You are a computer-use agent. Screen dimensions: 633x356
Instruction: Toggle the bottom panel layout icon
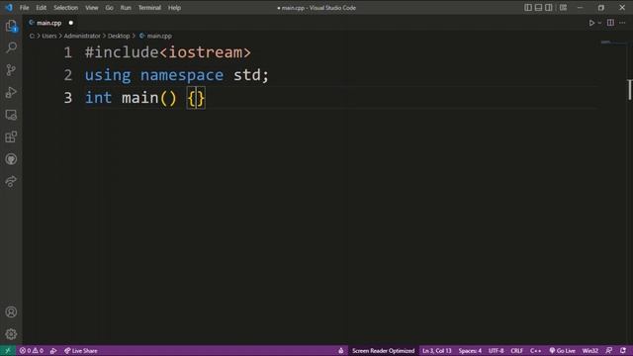tap(538, 7)
